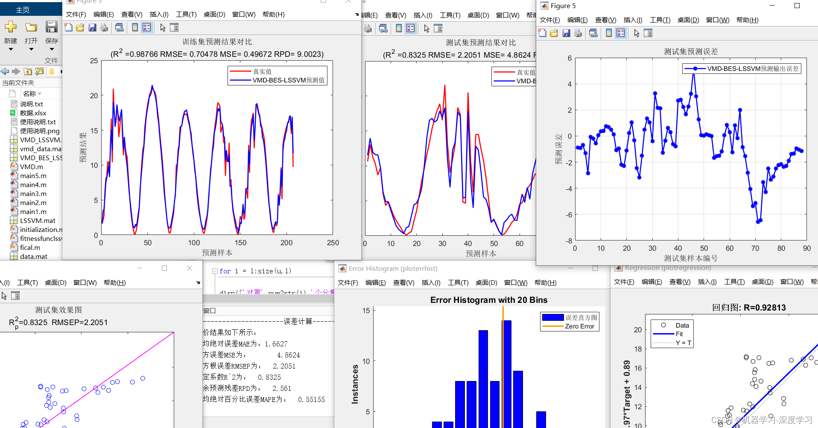
Task: Click Open File icon in Figure 5 toolbar
Action: 554,33
